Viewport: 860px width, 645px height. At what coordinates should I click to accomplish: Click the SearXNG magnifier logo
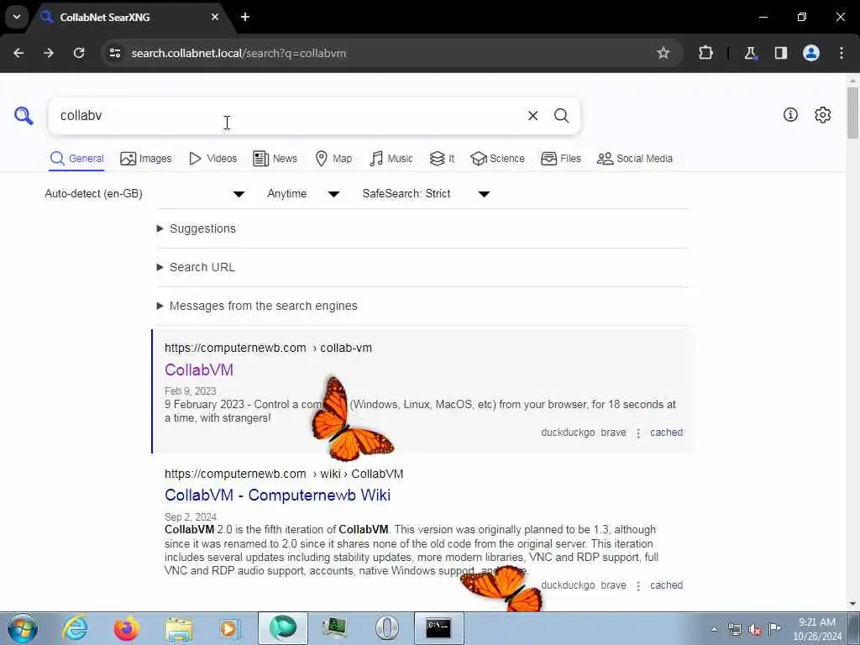point(24,116)
